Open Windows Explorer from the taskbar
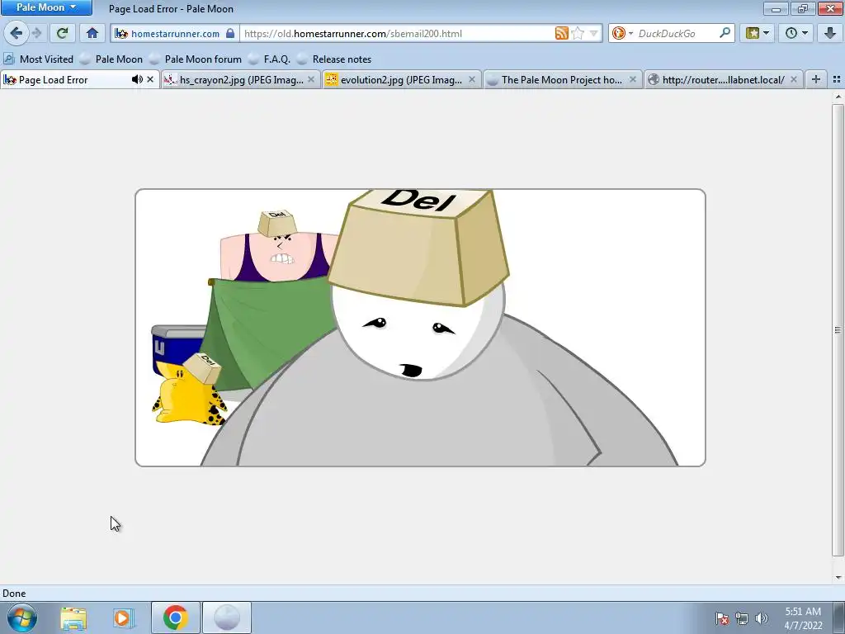Image resolution: width=845 pixels, height=634 pixels. click(73, 617)
